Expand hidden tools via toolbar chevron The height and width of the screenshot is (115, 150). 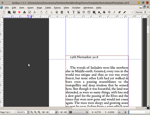click(132, 12)
